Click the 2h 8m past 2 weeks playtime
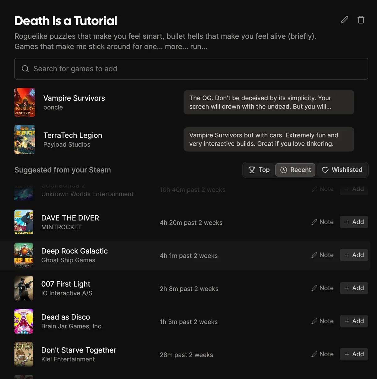Viewport: 377px width, 379px height. pos(189,289)
